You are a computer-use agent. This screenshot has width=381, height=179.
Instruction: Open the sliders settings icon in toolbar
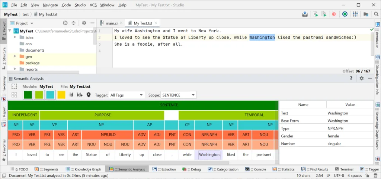355,14
